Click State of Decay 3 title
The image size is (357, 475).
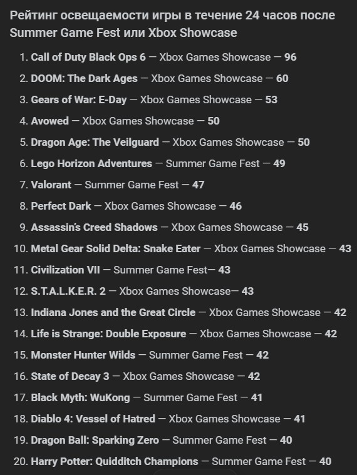point(70,376)
